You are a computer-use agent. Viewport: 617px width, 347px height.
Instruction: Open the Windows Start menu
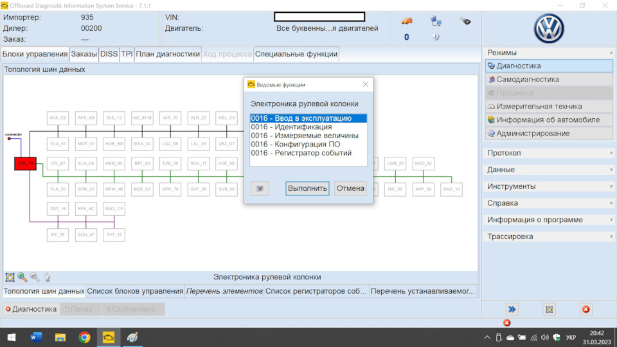click(x=12, y=337)
